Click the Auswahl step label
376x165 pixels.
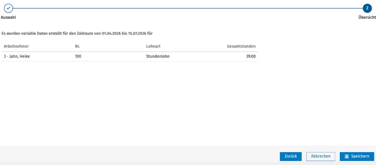9,17
